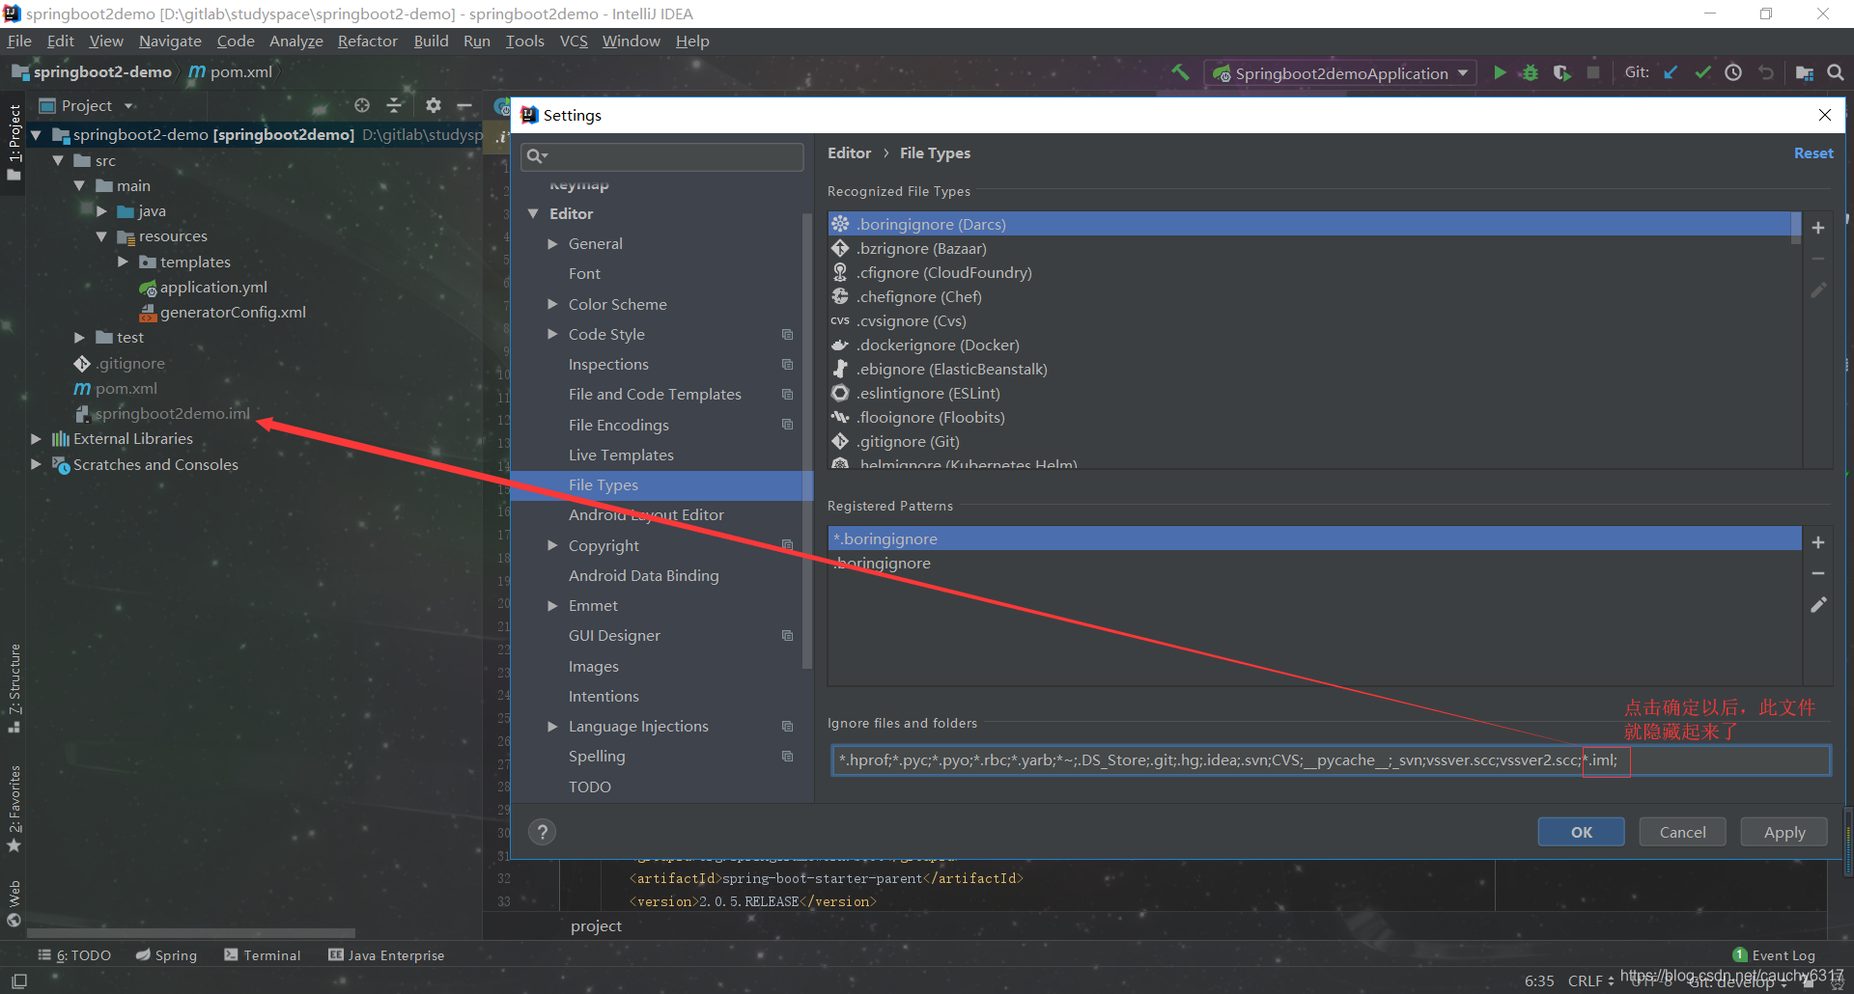Image resolution: width=1854 pixels, height=994 pixels.
Task: Open the TODO tool tab
Action: (x=74, y=955)
